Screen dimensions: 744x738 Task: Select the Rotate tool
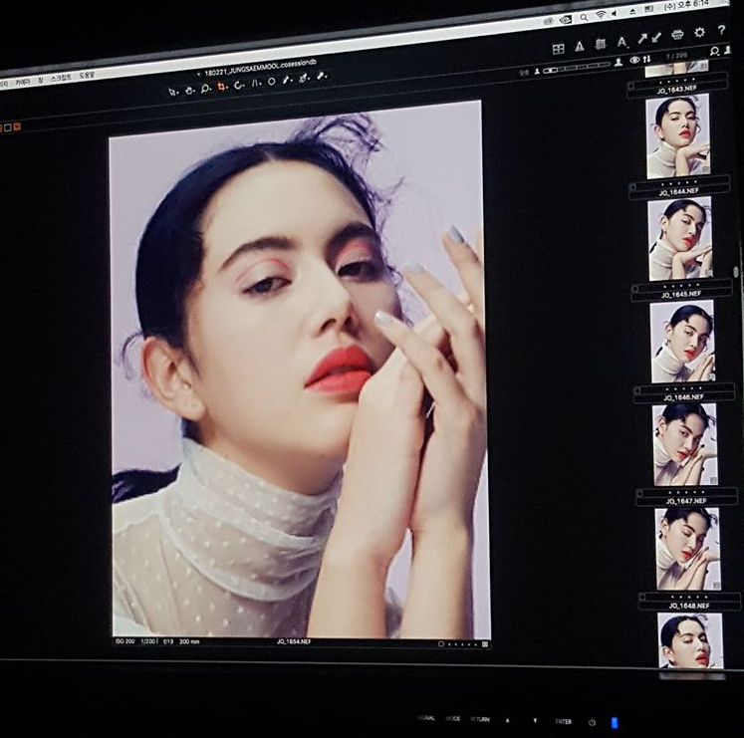coord(239,85)
